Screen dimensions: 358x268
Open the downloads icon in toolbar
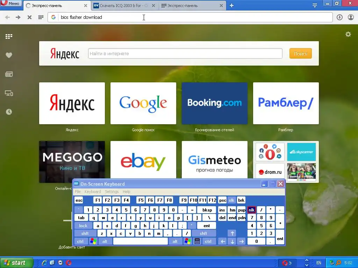(x=339, y=17)
